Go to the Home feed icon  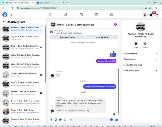point(51,15)
